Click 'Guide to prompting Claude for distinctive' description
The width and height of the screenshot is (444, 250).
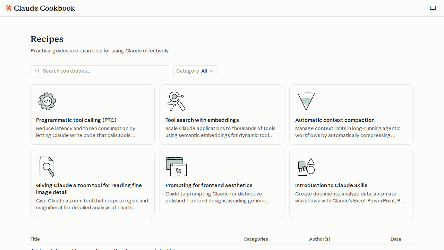pos(218,197)
